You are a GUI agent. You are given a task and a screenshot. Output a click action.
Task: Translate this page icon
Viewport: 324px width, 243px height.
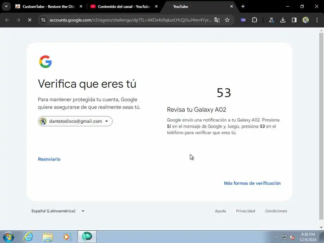click(217, 20)
